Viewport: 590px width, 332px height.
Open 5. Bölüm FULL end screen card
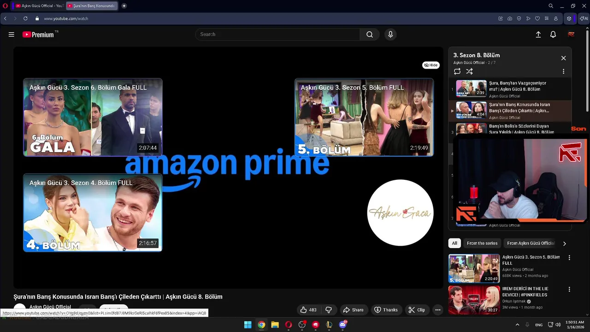364,117
